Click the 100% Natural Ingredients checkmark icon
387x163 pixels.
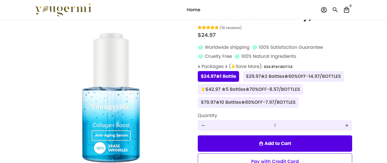(237, 56)
